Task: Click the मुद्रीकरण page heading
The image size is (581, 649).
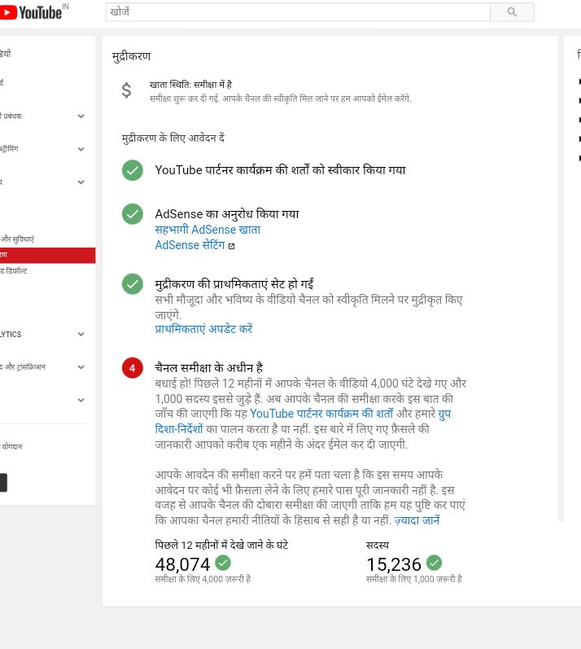Action: tap(132, 56)
